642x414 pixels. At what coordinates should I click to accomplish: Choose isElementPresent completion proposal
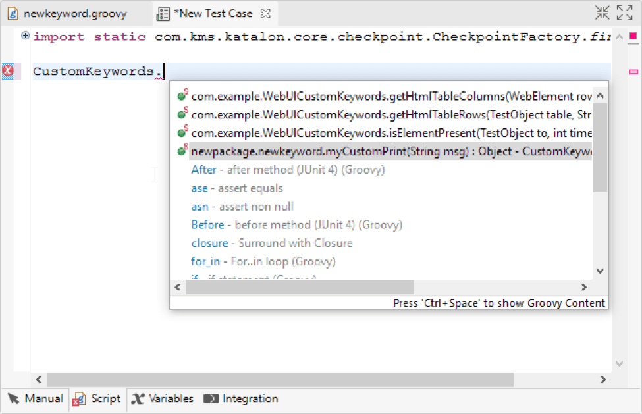pyautogui.click(x=391, y=134)
